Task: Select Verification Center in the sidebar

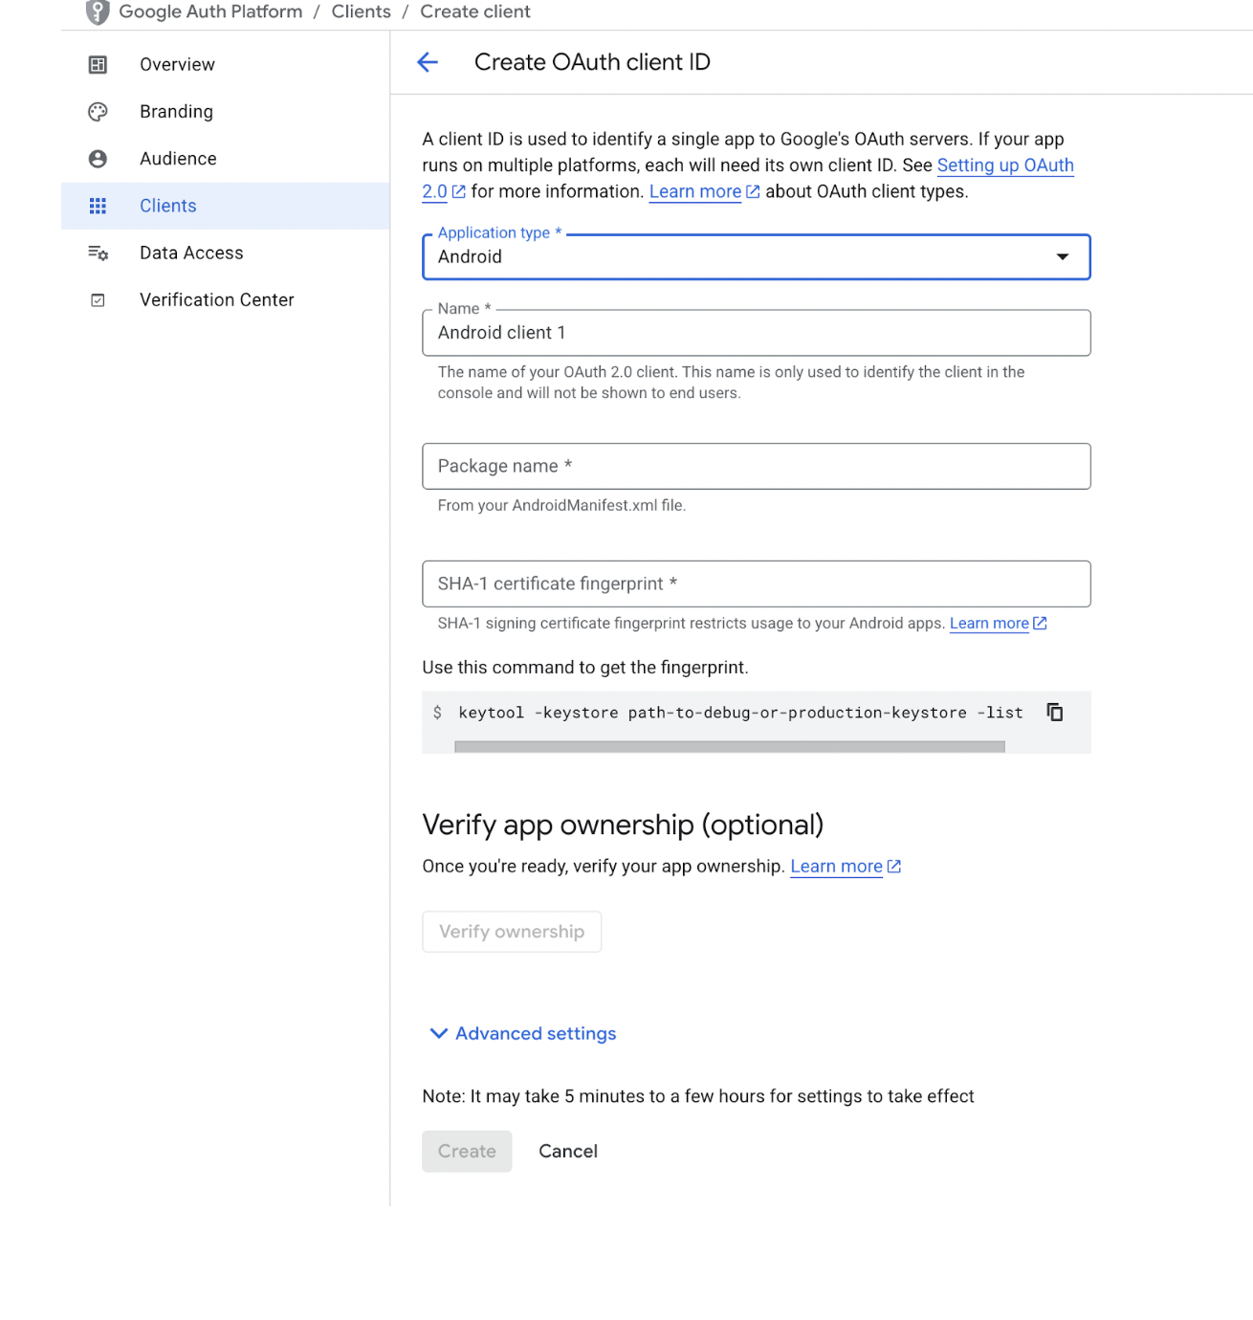Action: [x=216, y=300]
